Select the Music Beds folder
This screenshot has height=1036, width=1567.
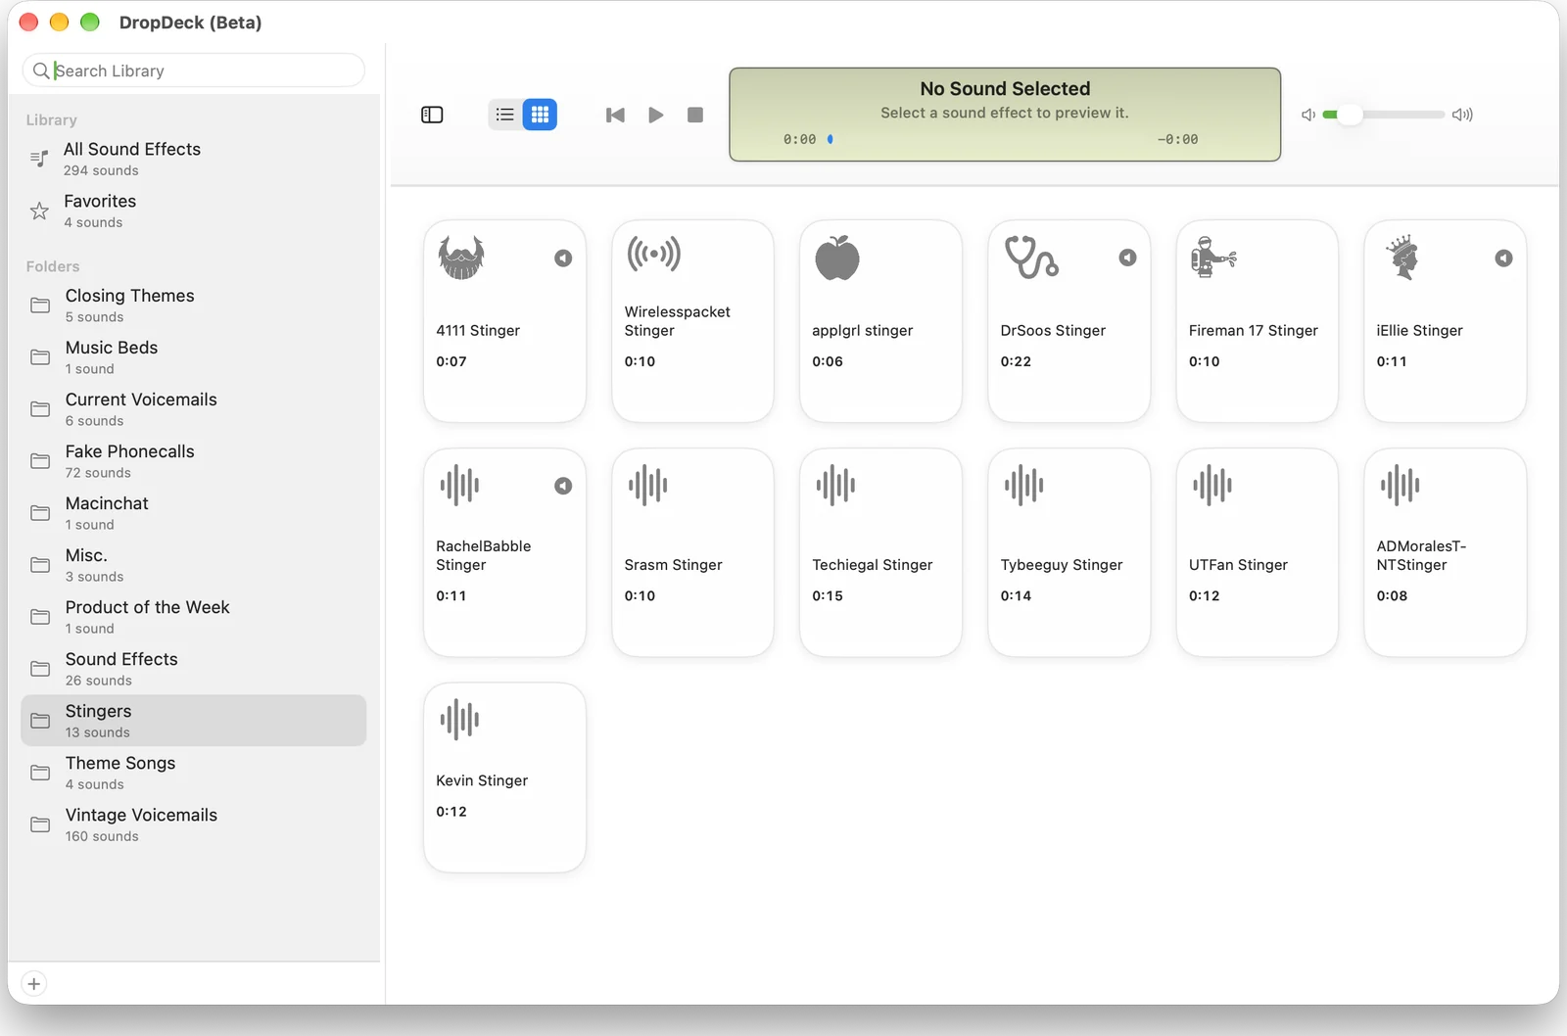(x=194, y=357)
